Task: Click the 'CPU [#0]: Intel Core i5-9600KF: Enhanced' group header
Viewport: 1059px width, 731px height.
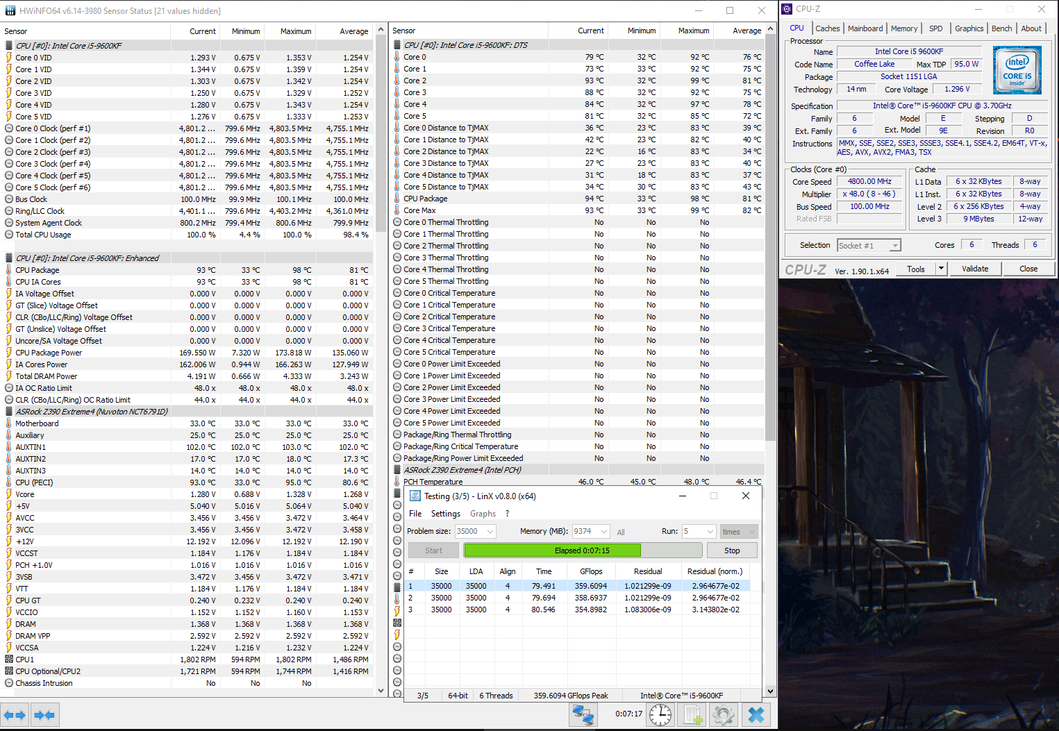Action: [x=87, y=258]
